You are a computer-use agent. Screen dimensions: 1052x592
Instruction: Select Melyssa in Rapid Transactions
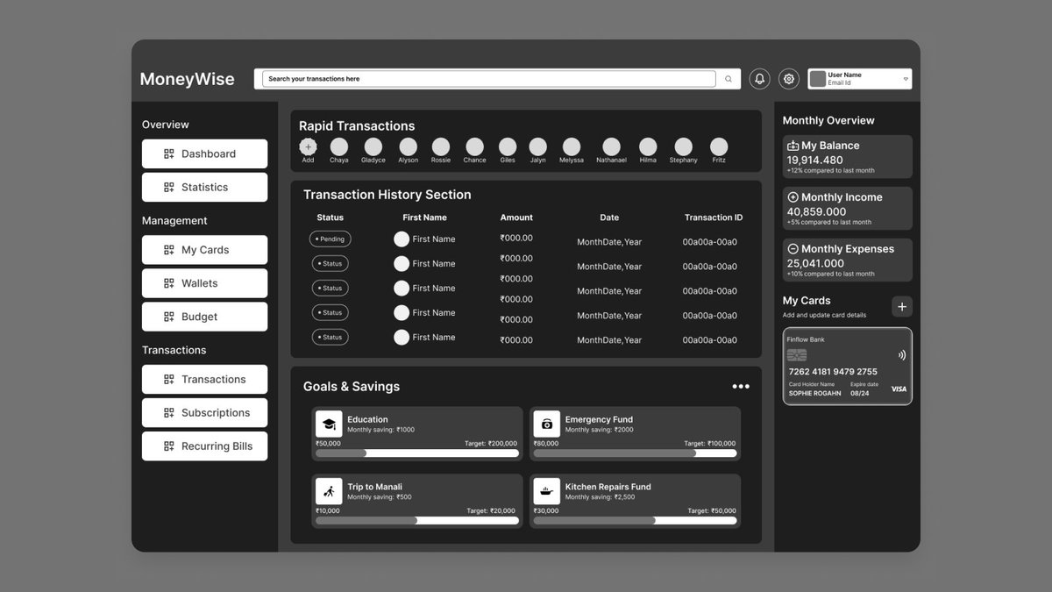point(572,146)
